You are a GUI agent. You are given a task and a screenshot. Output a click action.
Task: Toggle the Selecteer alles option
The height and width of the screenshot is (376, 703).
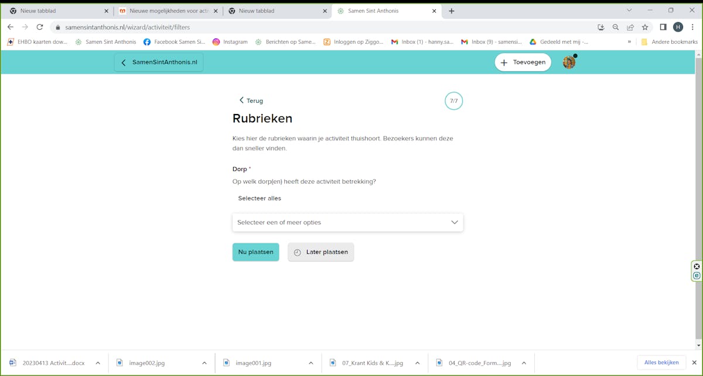[x=260, y=198]
